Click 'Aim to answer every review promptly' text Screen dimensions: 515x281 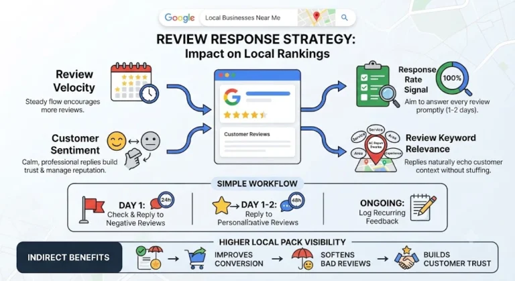[x=447, y=106]
